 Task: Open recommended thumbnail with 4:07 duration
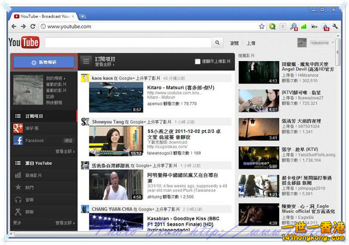(259, 100)
